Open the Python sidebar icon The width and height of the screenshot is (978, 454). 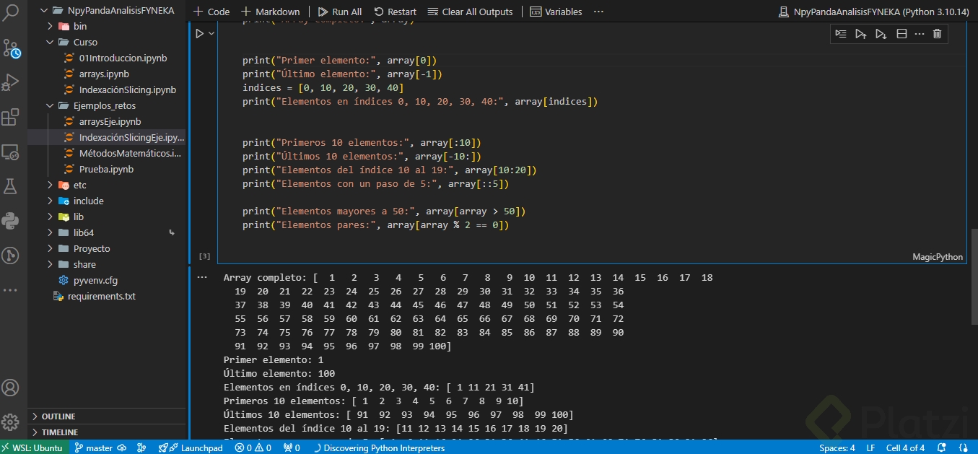click(11, 221)
